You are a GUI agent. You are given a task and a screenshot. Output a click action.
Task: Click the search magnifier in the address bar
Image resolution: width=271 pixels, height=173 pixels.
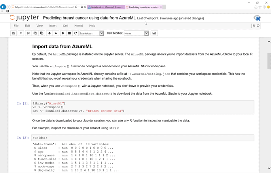[x=76, y=7]
